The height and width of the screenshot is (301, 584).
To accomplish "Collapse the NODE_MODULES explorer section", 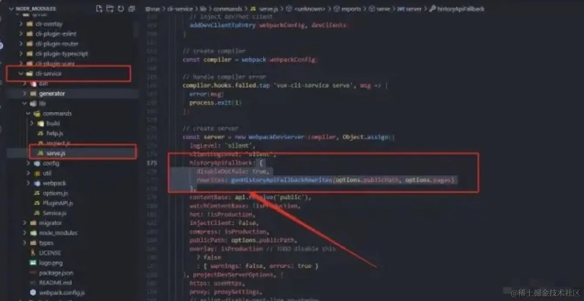I will coord(11,8).
